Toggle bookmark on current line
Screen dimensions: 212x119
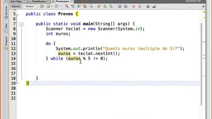click(111, 6)
